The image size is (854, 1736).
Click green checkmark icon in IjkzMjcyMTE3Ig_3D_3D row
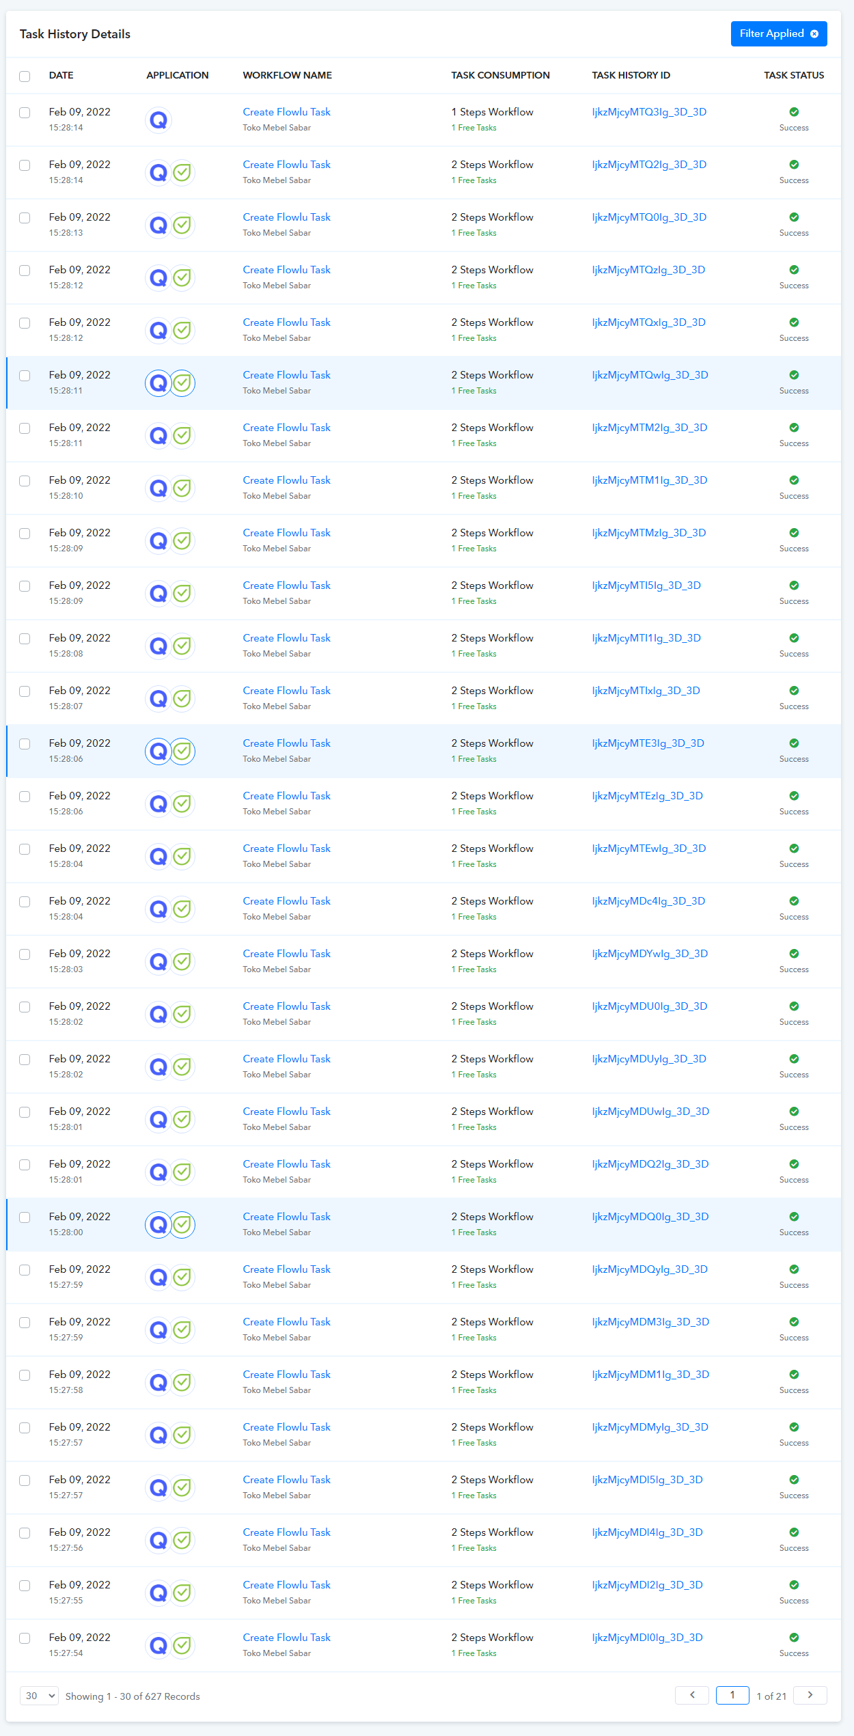point(182,752)
